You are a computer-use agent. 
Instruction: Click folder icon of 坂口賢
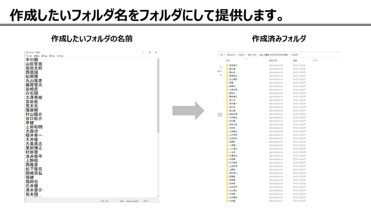[227, 121]
